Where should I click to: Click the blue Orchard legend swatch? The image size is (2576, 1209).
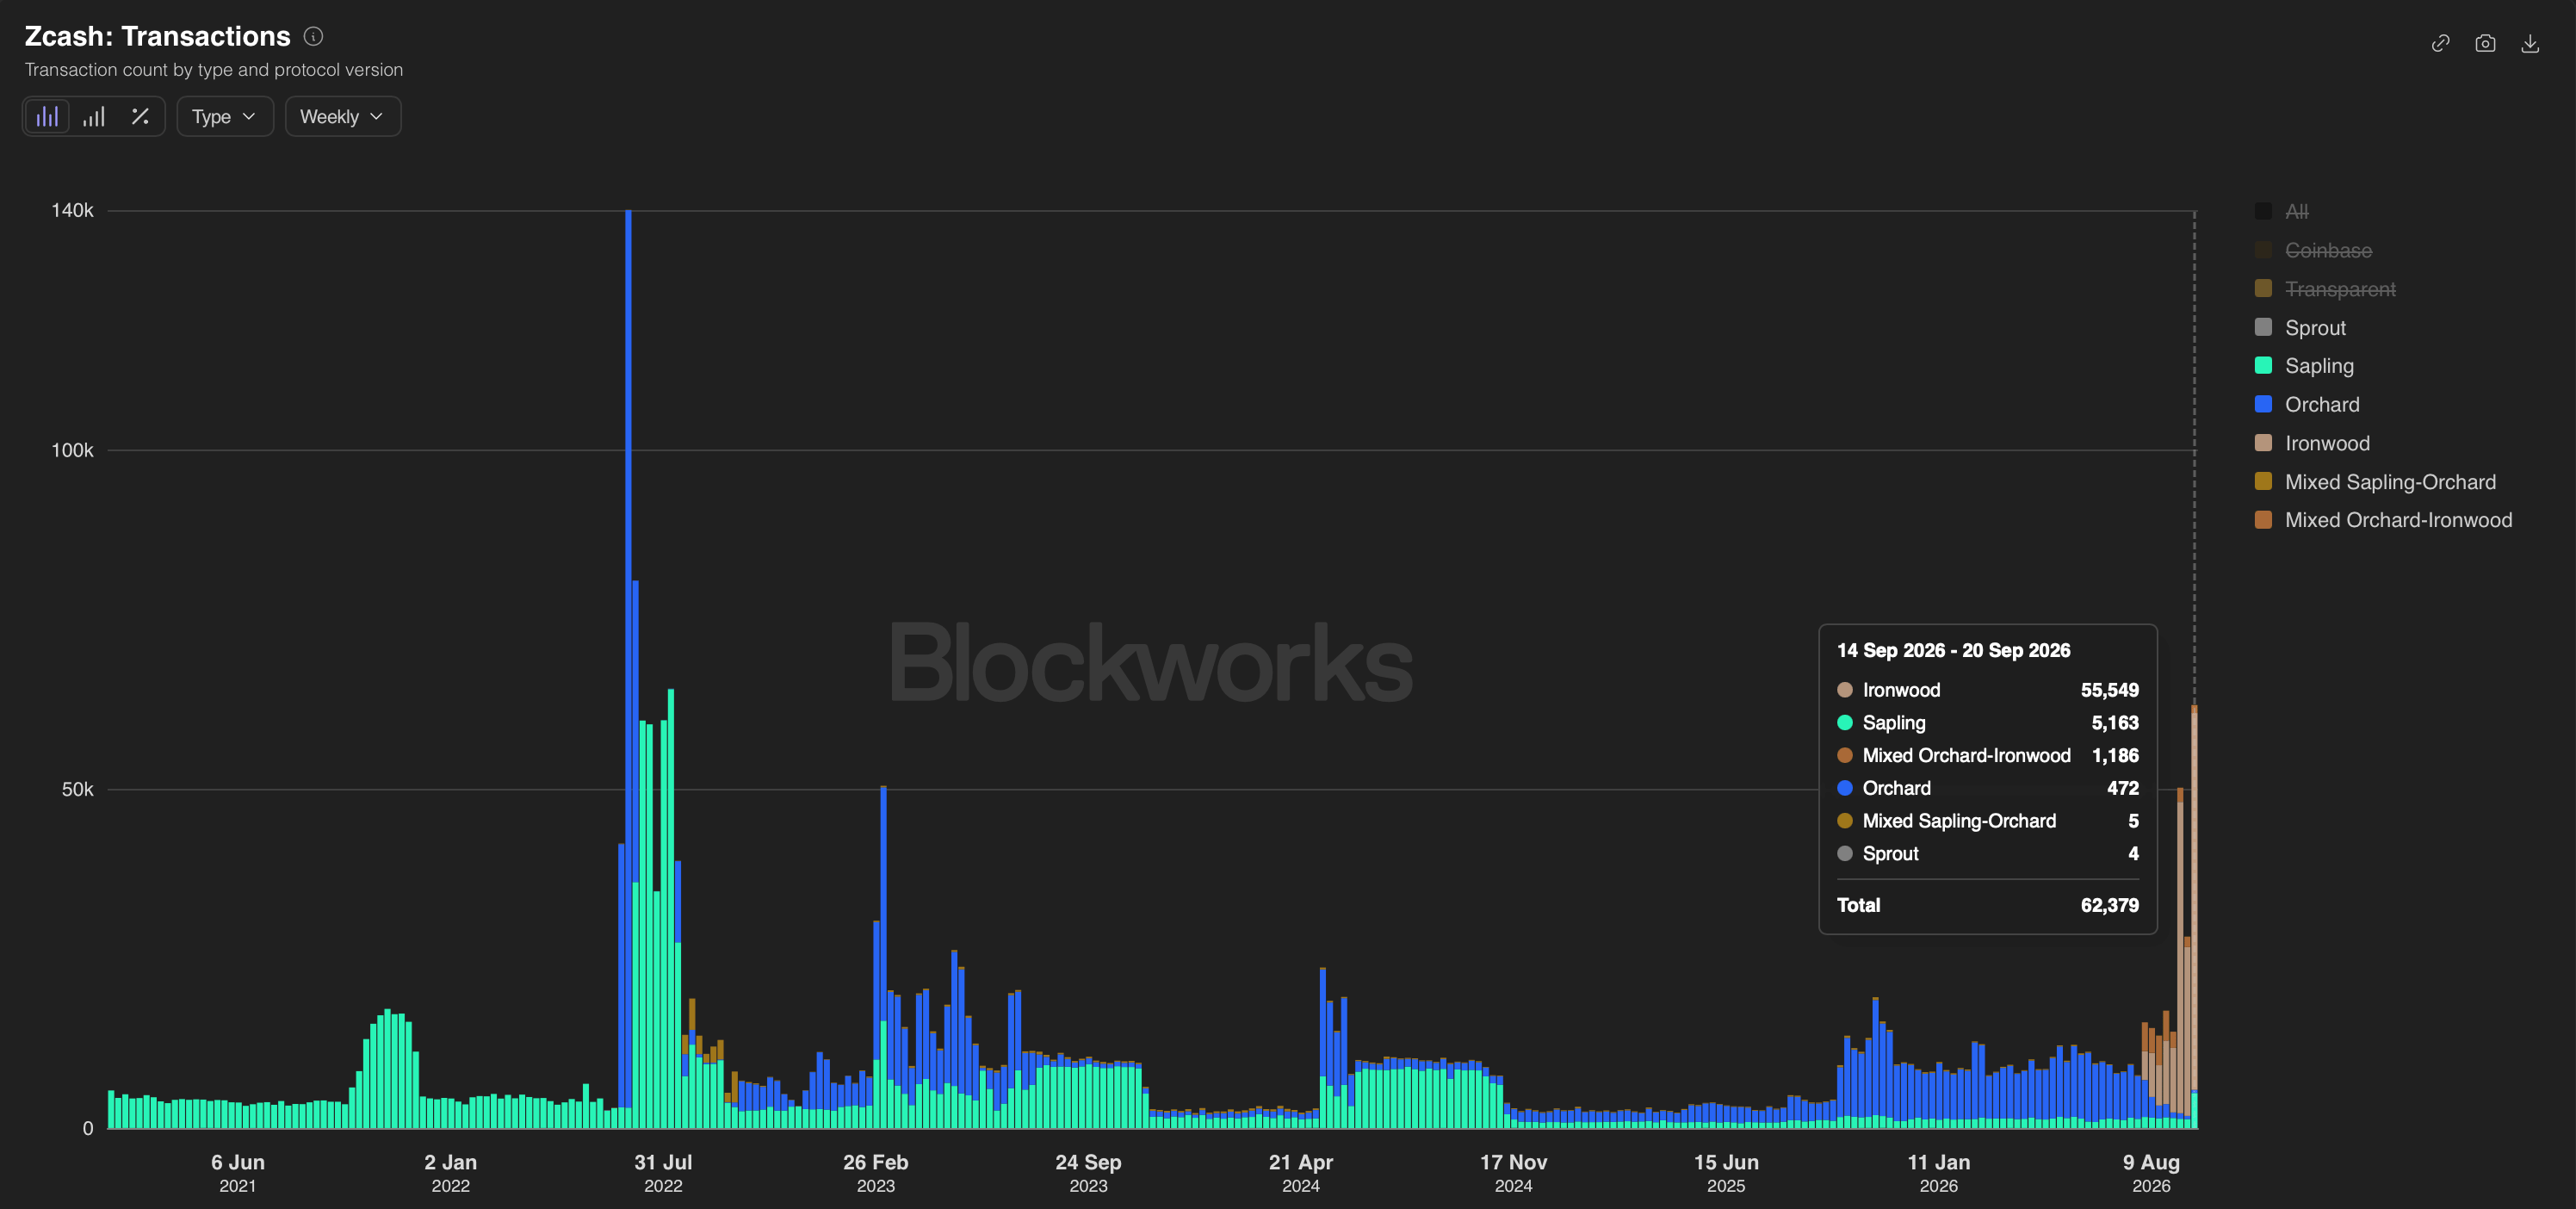coord(2263,404)
